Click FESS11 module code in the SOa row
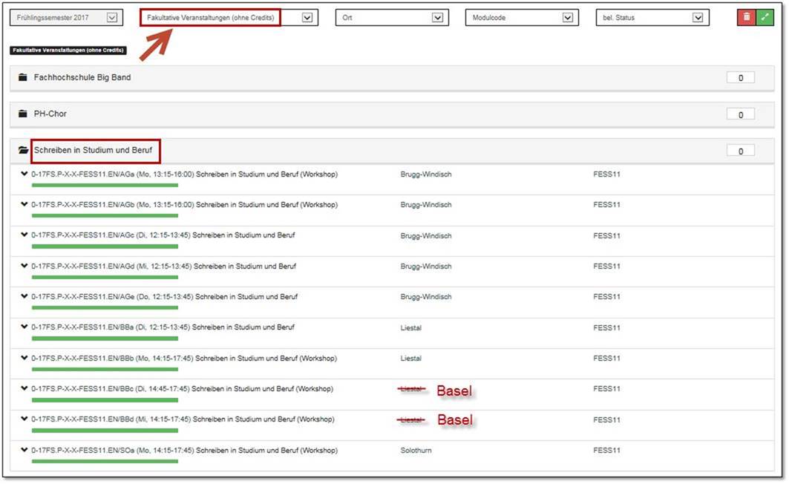The height and width of the screenshot is (484, 789). pyautogui.click(x=606, y=451)
